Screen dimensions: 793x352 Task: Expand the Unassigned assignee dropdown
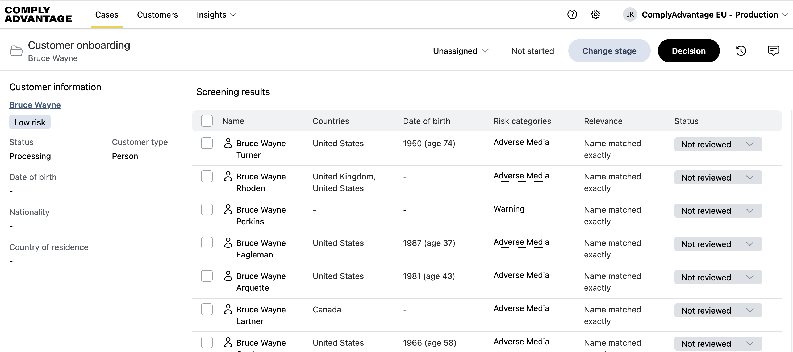(x=461, y=51)
